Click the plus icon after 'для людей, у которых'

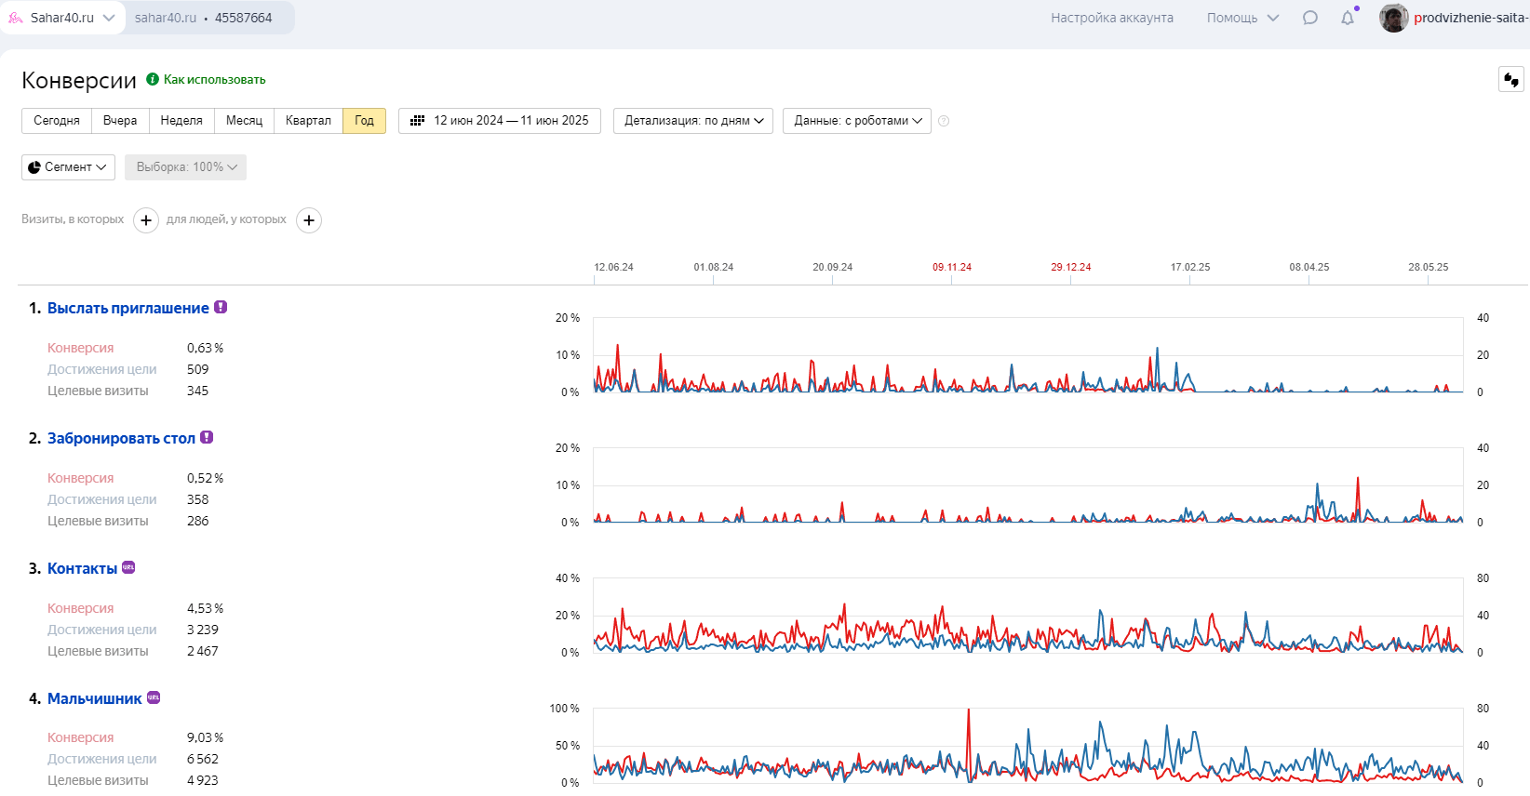[x=309, y=220]
